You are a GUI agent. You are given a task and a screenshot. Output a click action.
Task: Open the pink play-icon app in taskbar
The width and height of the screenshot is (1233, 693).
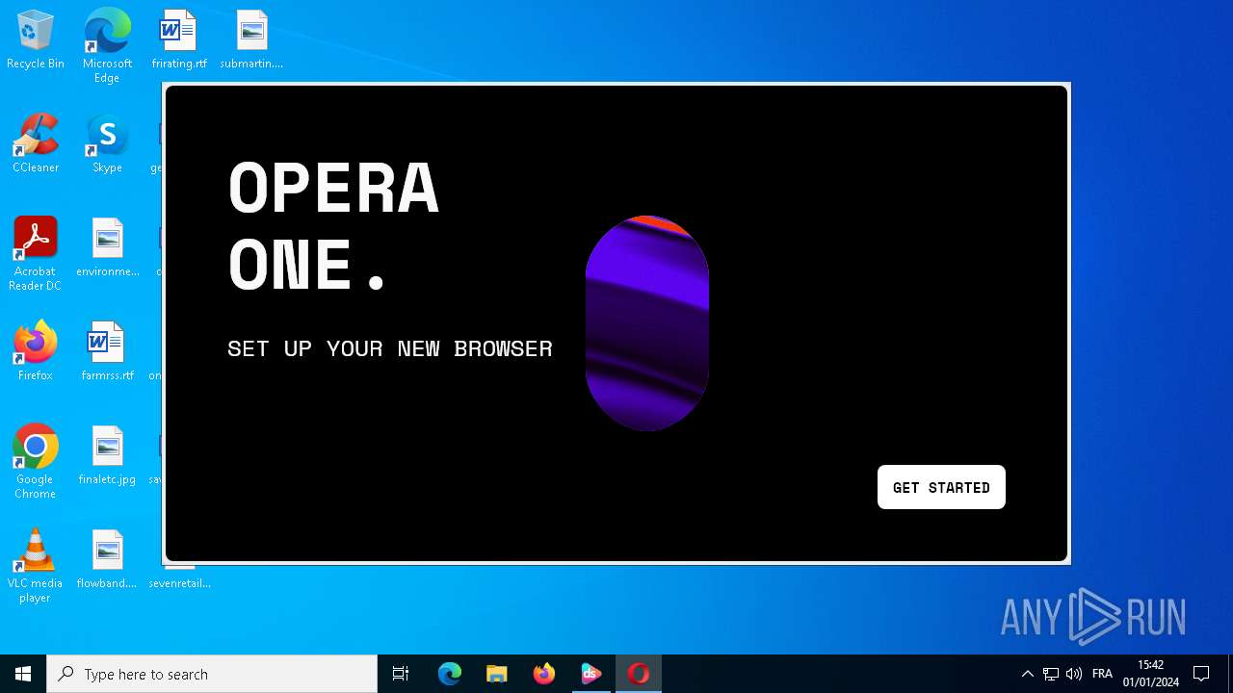(591, 674)
